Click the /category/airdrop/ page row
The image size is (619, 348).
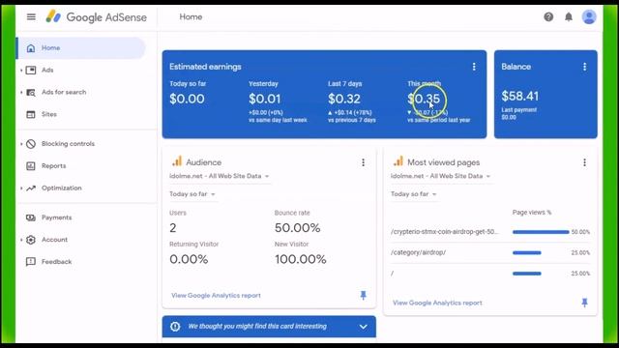coord(490,252)
